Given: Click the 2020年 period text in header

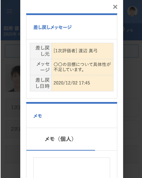Looking at the screenshot, I should [12, 34].
